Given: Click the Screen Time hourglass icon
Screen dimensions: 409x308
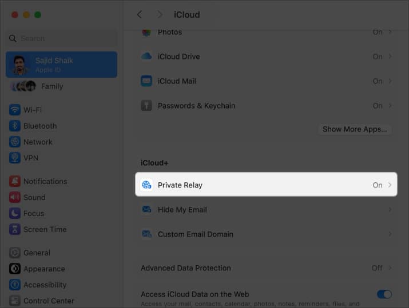Looking at the screenshot, I should (15, 229).
